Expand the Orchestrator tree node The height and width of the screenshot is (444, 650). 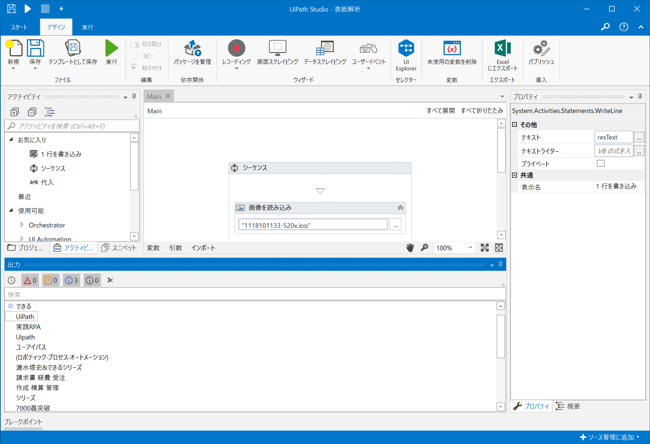[x=22, y=225]
